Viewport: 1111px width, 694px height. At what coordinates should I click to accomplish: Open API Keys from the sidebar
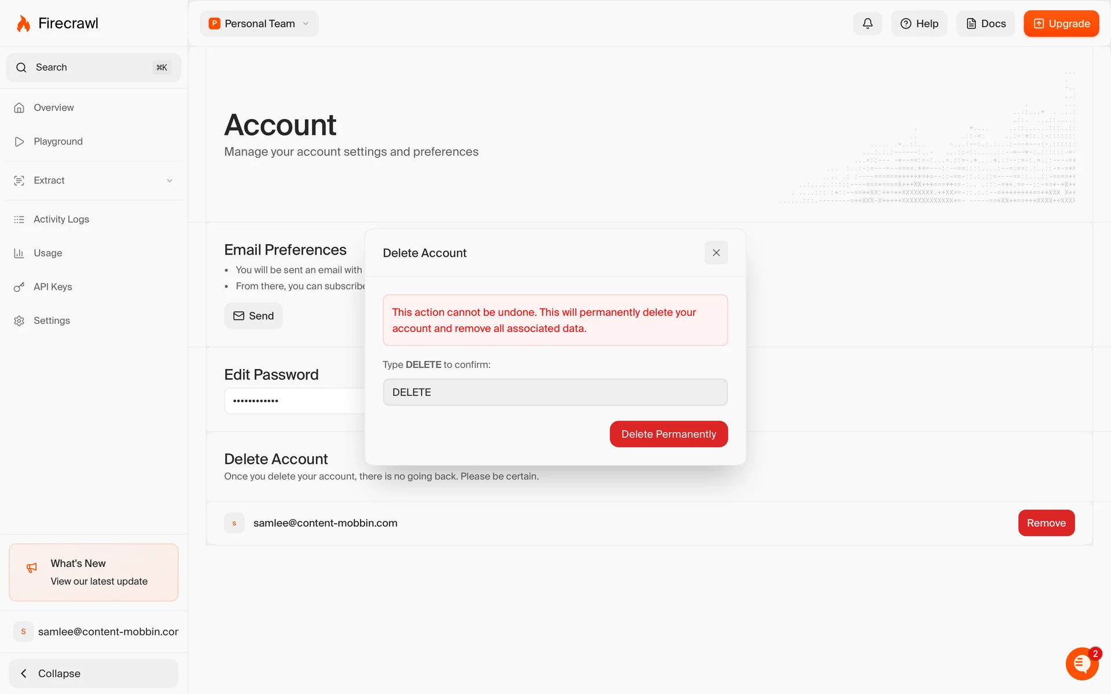pos(53,287)
